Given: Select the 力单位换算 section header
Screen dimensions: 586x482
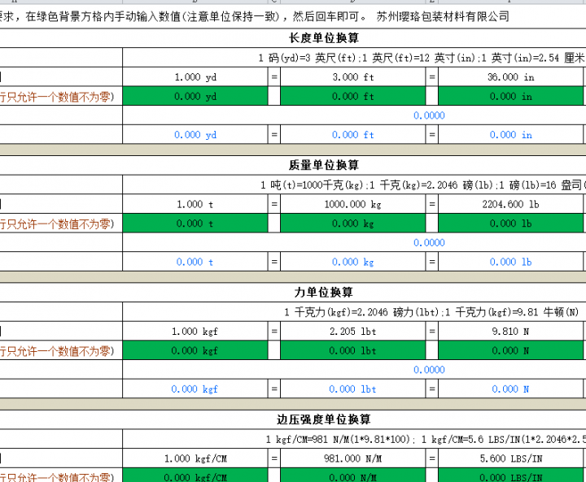Looking at the screenshot, I should (323, 293).
